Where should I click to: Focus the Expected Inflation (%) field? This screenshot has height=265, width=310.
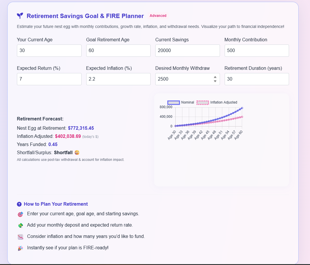coord(118,79)
